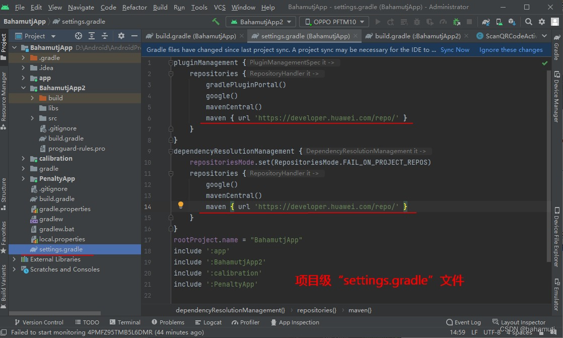
Task: Click the Search Everywhere magnifier icon
Action: point(529,22)
